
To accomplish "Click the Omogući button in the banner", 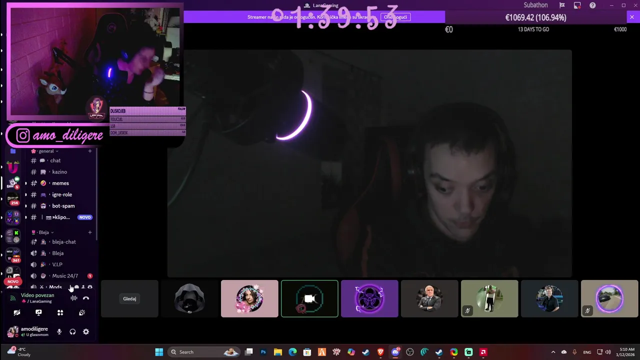I will pyautogui.click(x=395, y=17).
